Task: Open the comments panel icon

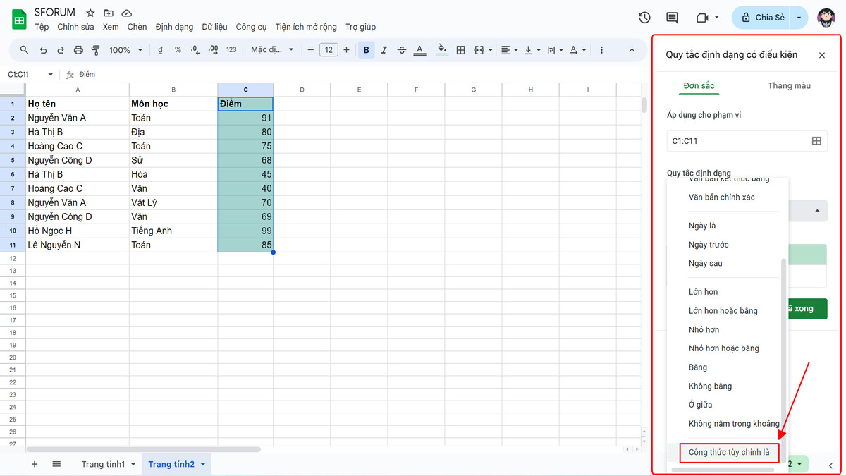Action: 672,18
